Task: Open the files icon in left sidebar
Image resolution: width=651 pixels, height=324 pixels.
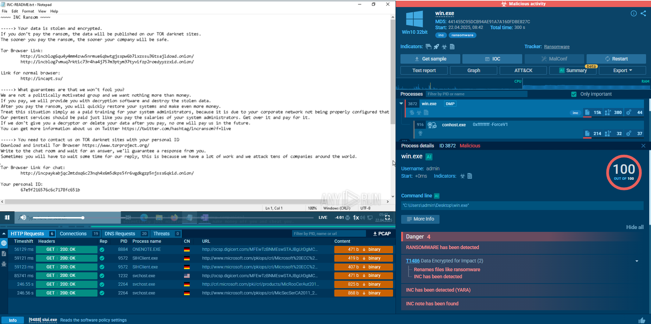Action: pos(4,254)
